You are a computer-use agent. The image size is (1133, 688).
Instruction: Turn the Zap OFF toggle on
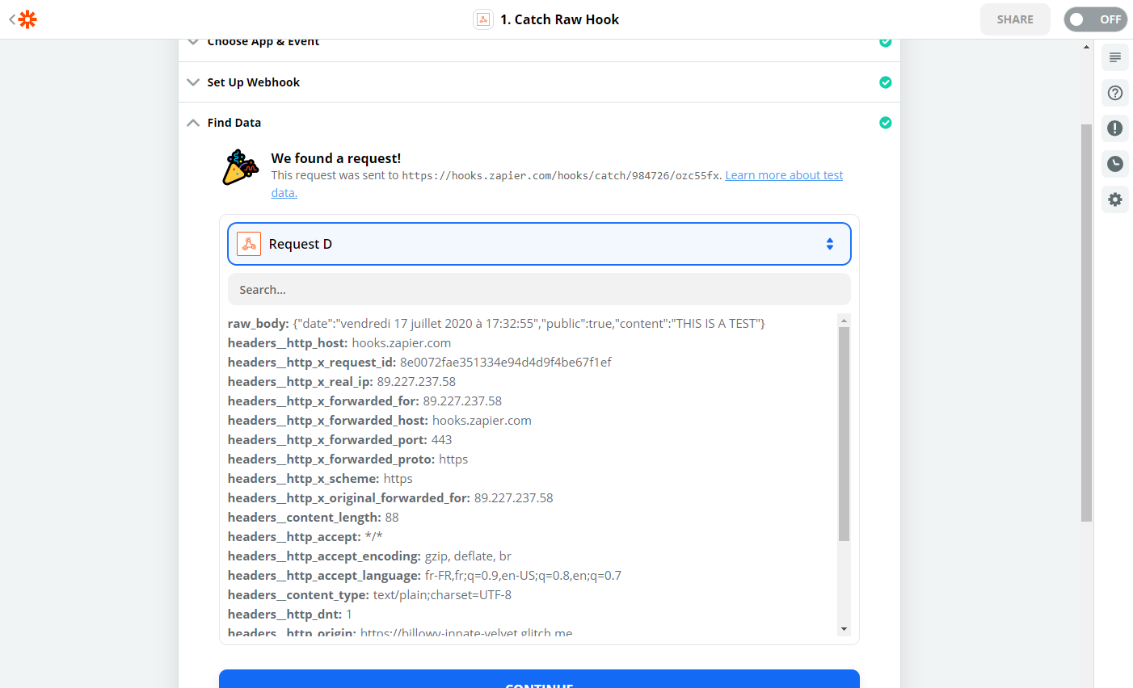[x=1095, y=19]
